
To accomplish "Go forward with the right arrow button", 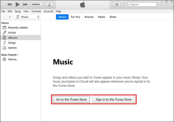I will [x=10, y=17].
